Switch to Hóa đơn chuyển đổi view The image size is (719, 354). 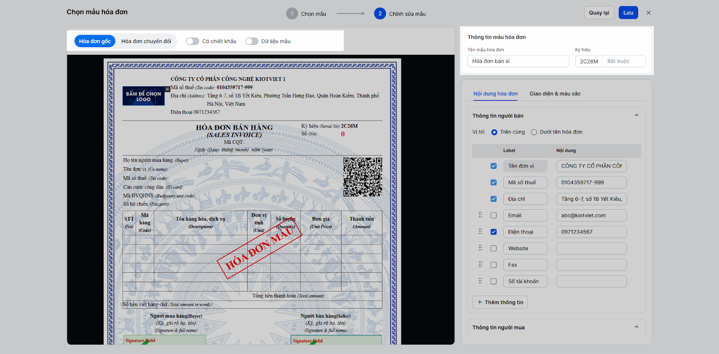(x=146, y=41)
